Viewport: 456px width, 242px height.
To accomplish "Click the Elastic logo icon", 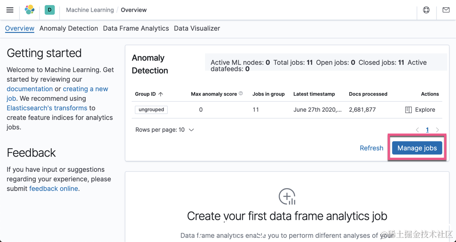I will [x=30, y=10].
